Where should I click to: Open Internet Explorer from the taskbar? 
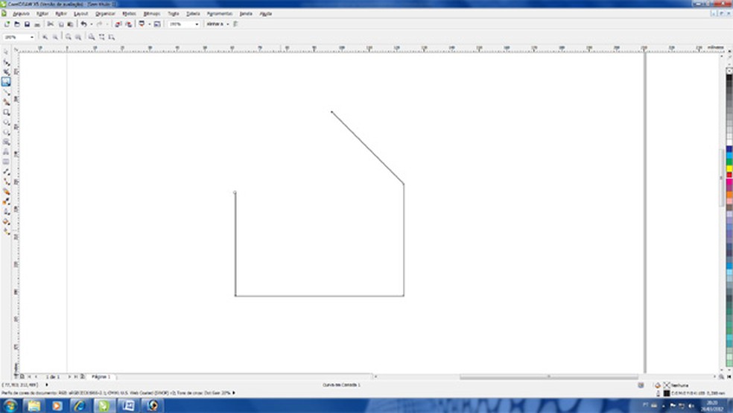(x=80, y=406)
